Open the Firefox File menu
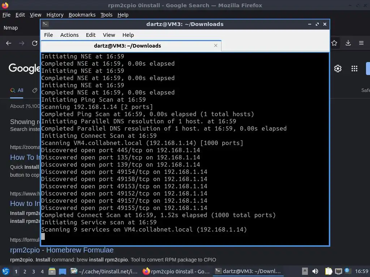 coord(7,15)
